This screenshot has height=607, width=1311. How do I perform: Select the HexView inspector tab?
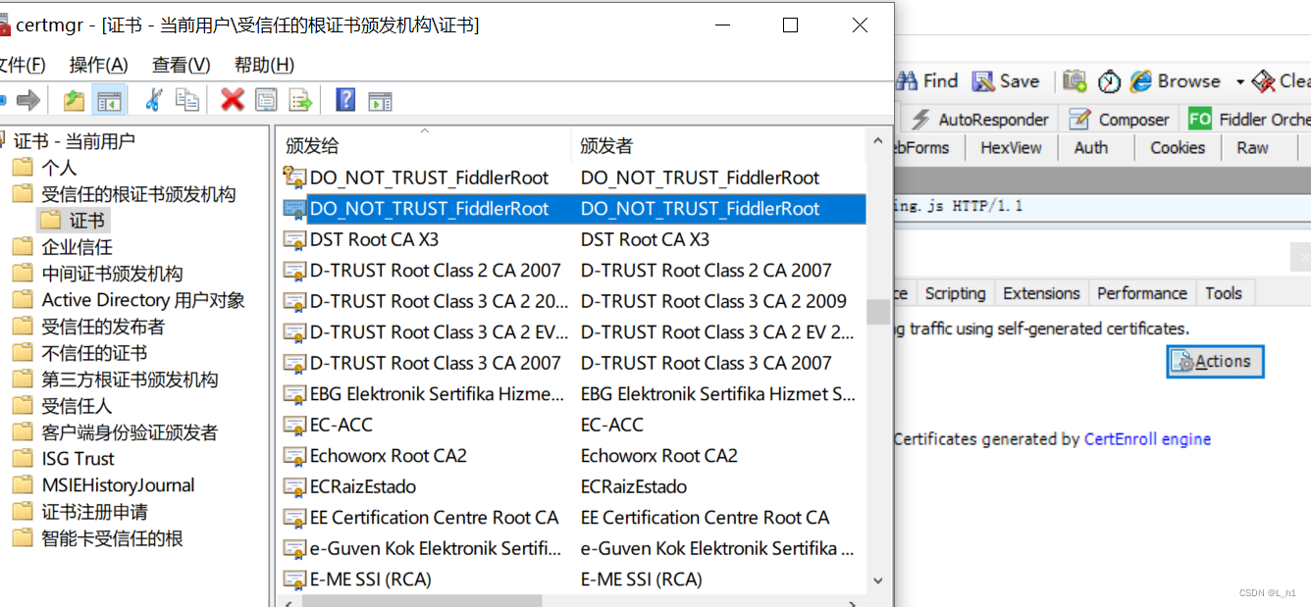pos(1011,148)
